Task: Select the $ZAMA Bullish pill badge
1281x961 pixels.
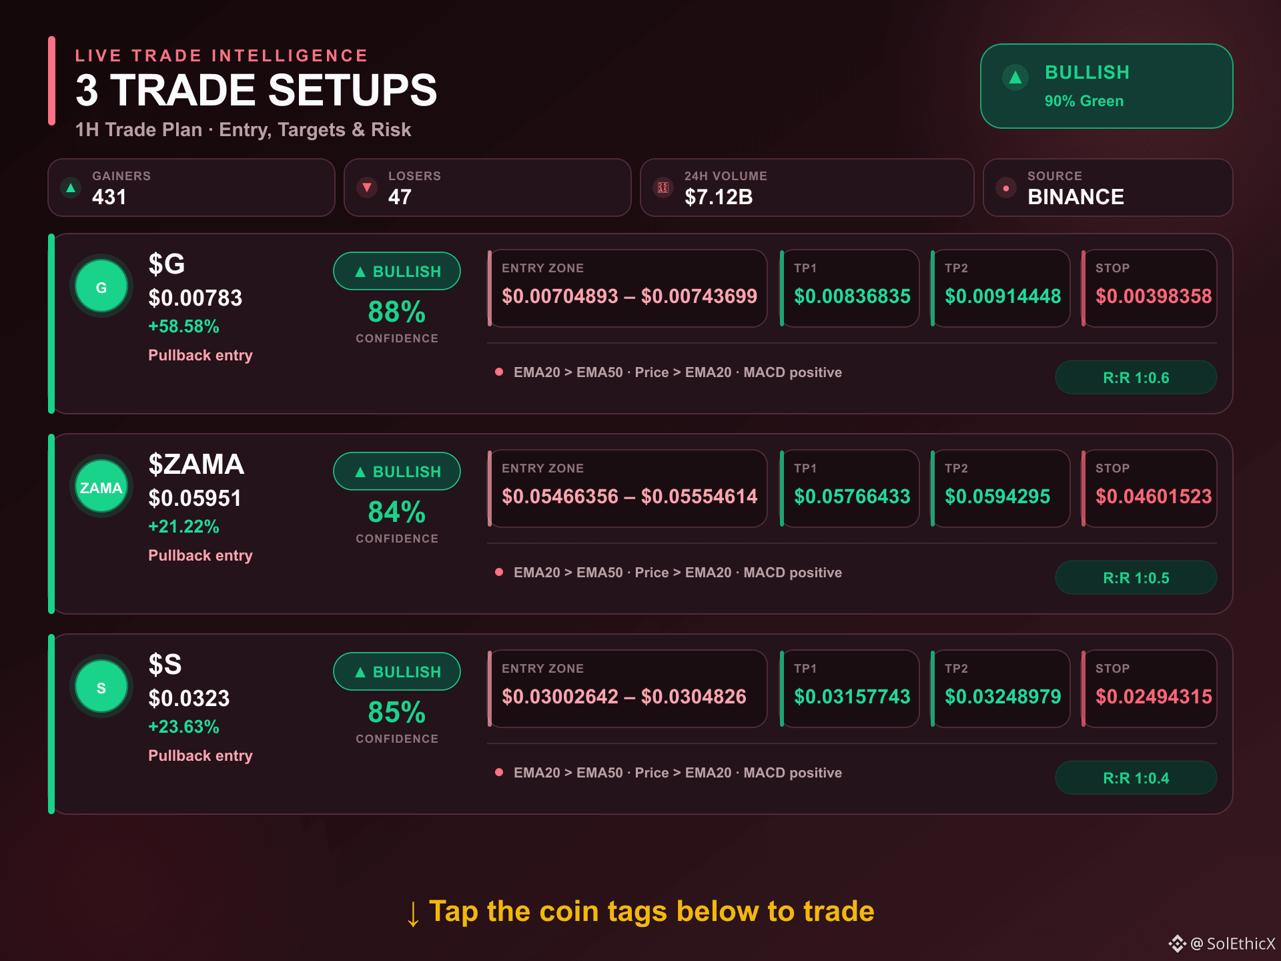Action: [x=397, y=471]
